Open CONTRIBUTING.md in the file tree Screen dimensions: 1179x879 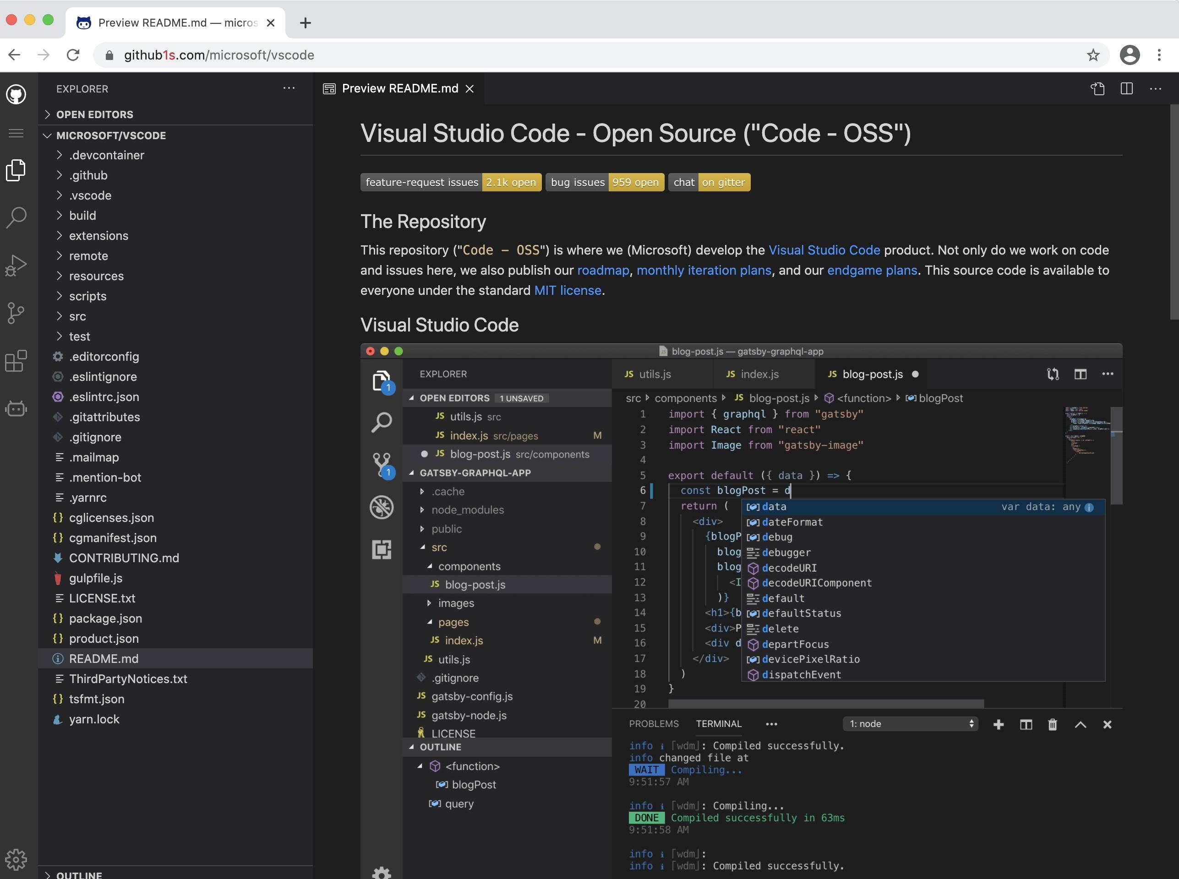[x=175, y=558]
